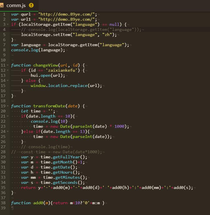Collapse the if block at line 3
Image resolution: width=210 pixels, height=215 pixels.
[8, 24]
